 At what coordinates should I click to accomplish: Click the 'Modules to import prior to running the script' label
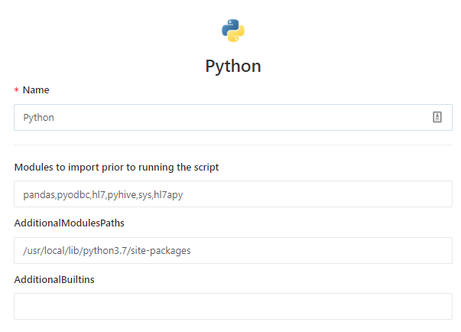click(116, 168)
